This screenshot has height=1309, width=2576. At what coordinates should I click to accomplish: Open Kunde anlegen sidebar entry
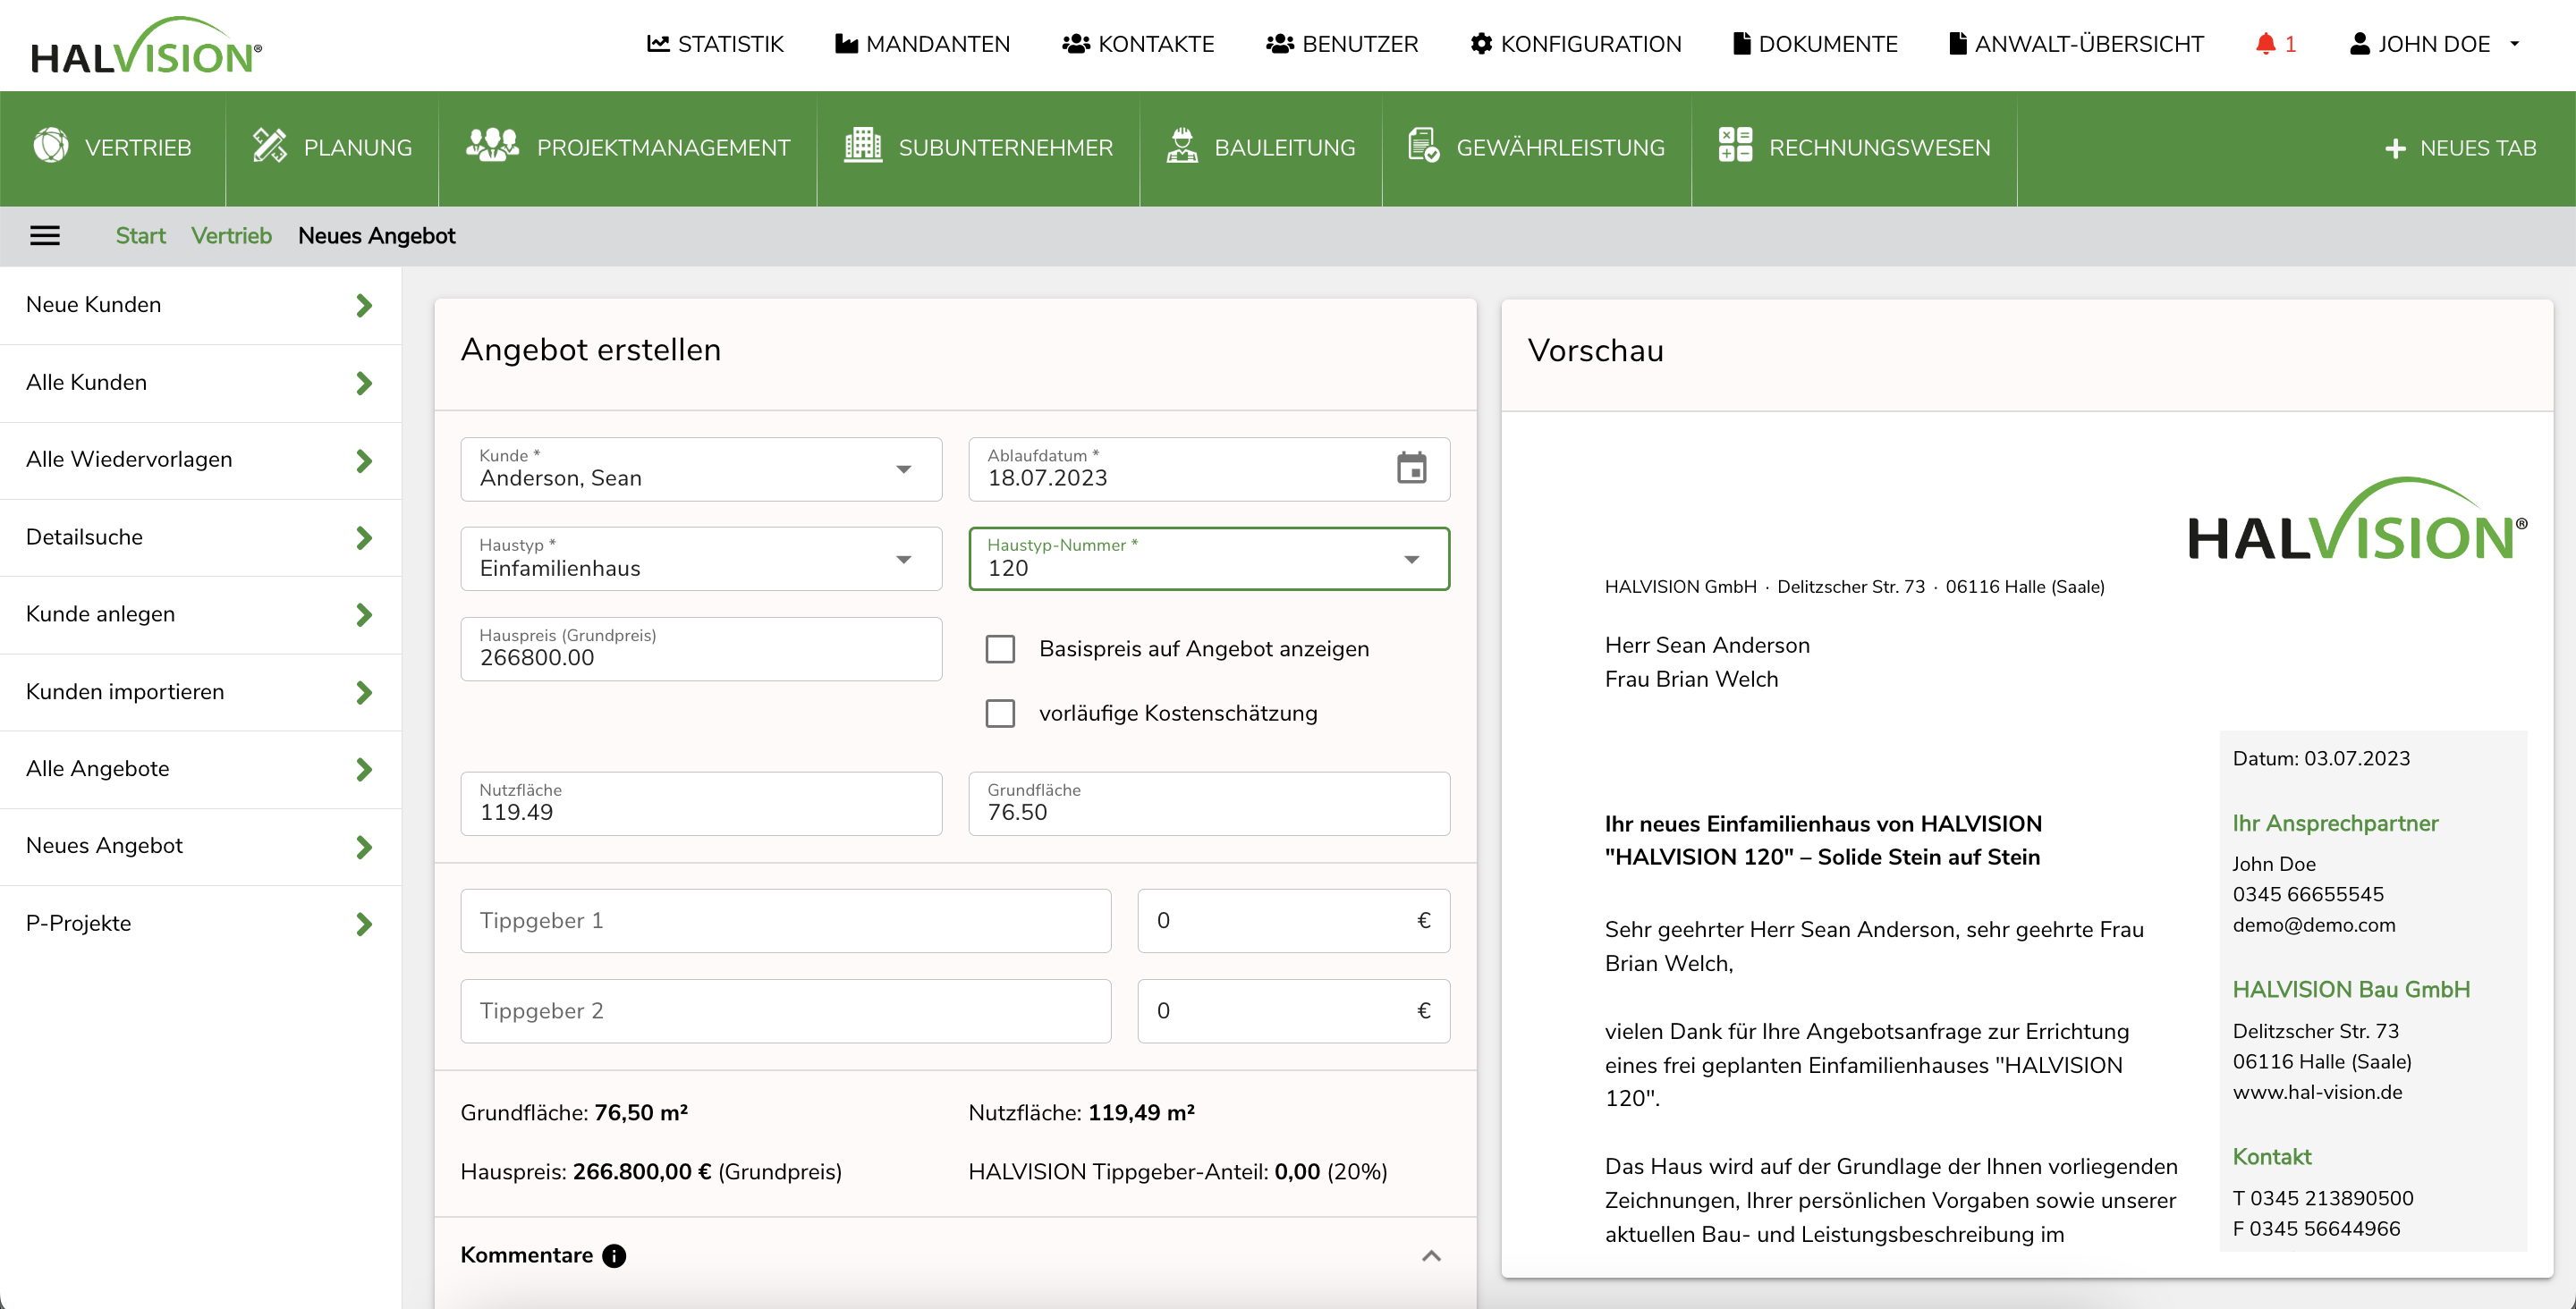(x=200, y=614)
